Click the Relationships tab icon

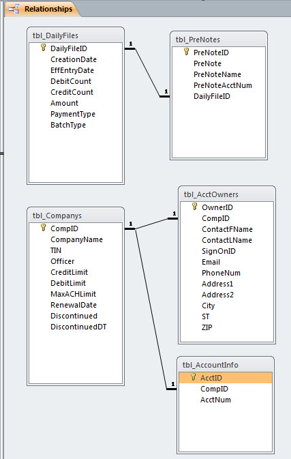pos(14,9)
